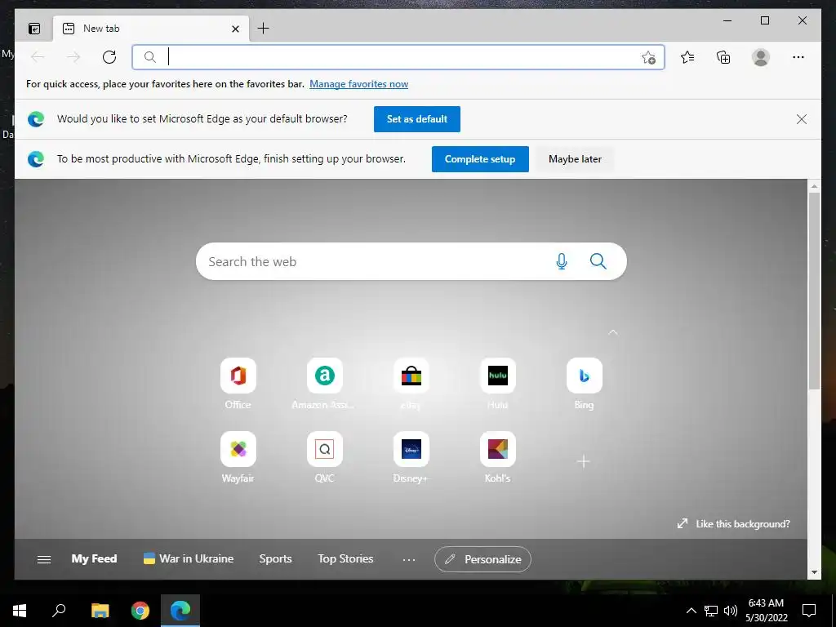Screen dimensions: 836x627
Task: Click page scrollbar down arrow
Action: click(x=814, y=572)
